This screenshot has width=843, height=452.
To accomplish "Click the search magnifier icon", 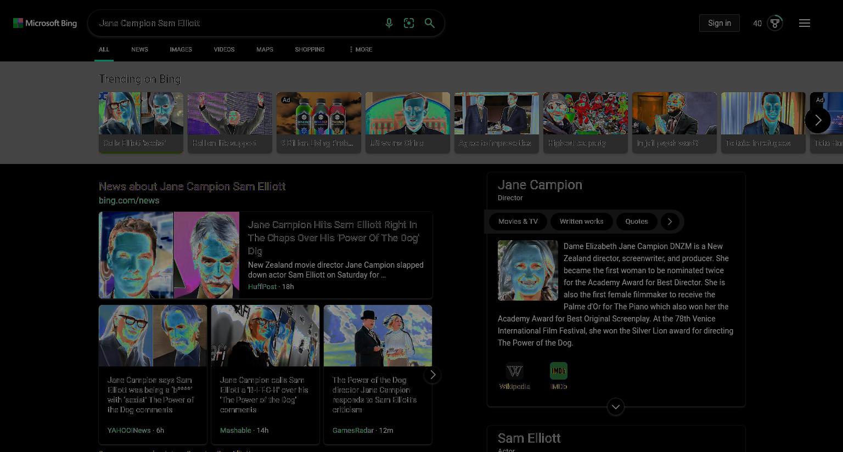I will click(x=430, y=23).
